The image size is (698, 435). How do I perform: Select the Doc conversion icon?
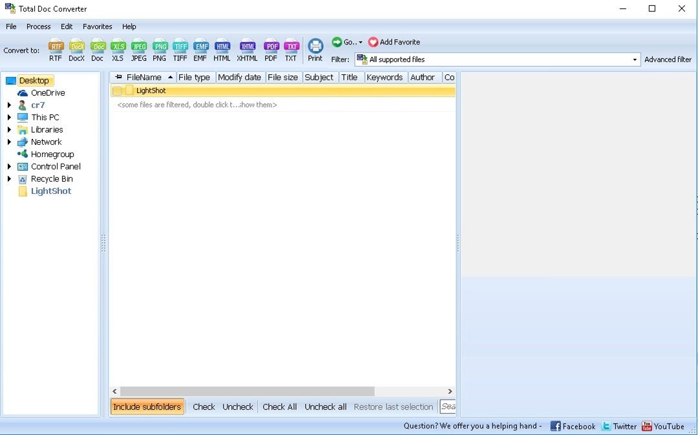click(98, 50)
